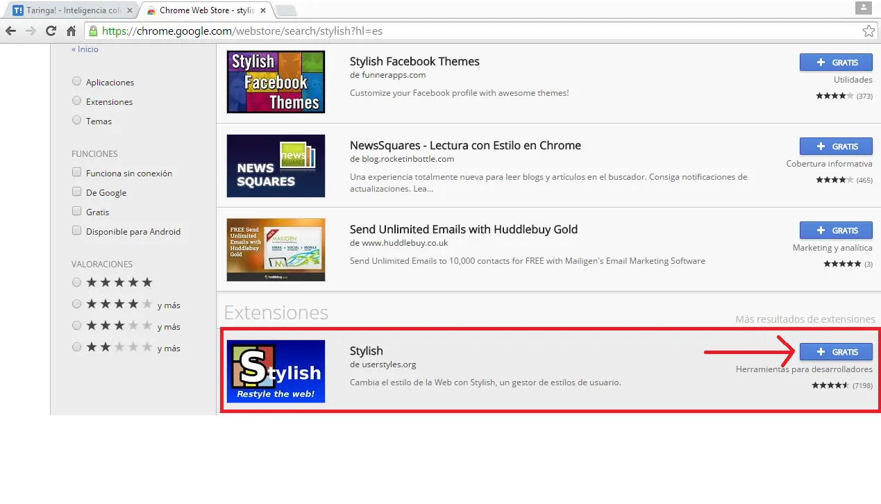Select the Extensiones radio button
This screenshot has width=881, height=504.
click(76, 101)
